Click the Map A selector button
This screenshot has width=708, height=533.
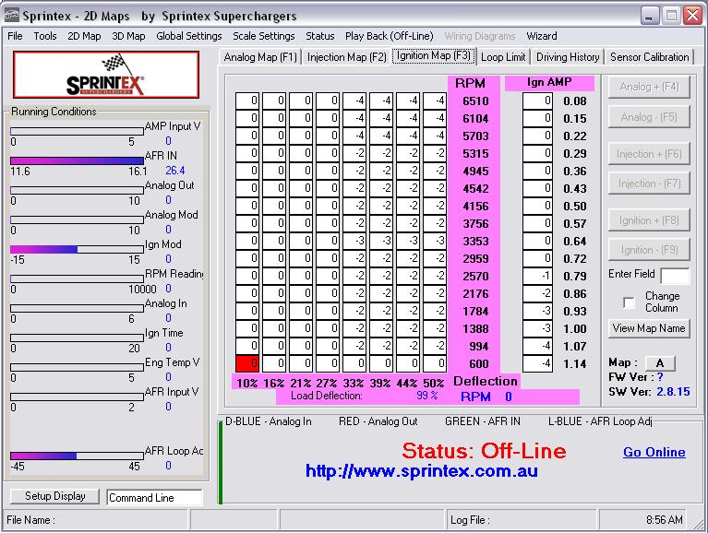click(x=660, y=363)
